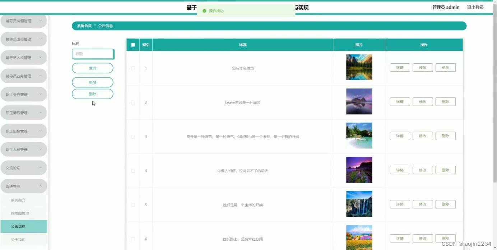Screen dimensions: 497x250
Task: Click 删除 for 挫折路上，坚持常在心间
Action: pos(445,239)
